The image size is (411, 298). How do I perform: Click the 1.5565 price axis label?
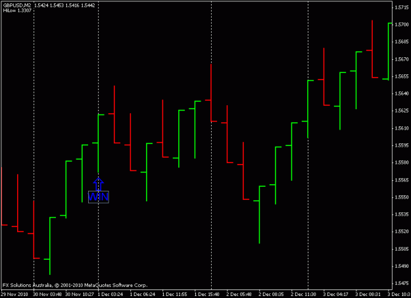402,180
